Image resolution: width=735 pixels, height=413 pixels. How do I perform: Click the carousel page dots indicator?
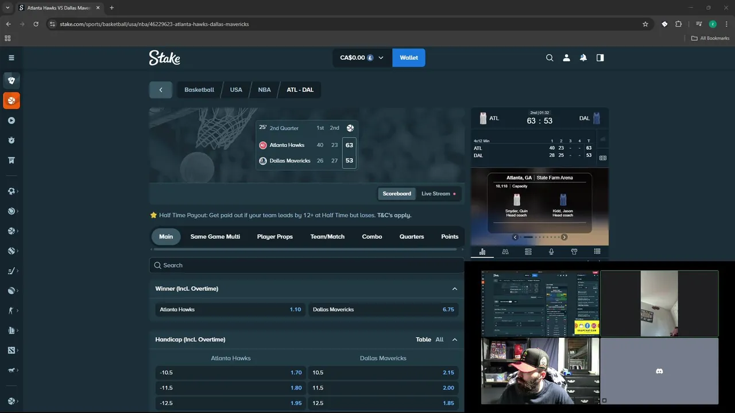540,237
